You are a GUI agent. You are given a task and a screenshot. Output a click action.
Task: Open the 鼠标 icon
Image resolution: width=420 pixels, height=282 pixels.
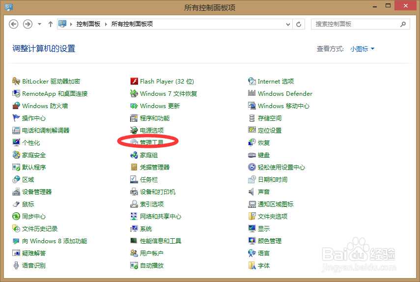coord(16,204)
